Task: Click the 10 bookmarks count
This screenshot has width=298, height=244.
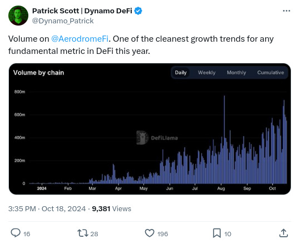Action: (227, 234)
